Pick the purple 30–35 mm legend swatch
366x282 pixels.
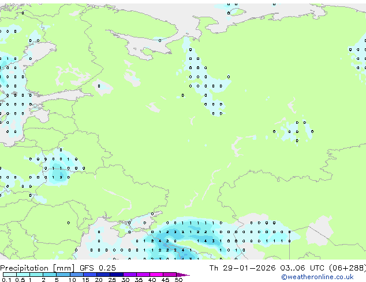129,275
